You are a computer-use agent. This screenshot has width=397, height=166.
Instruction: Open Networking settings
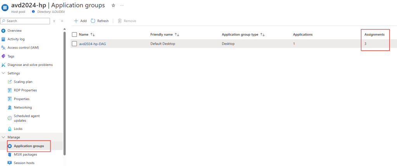click(23, 107)
